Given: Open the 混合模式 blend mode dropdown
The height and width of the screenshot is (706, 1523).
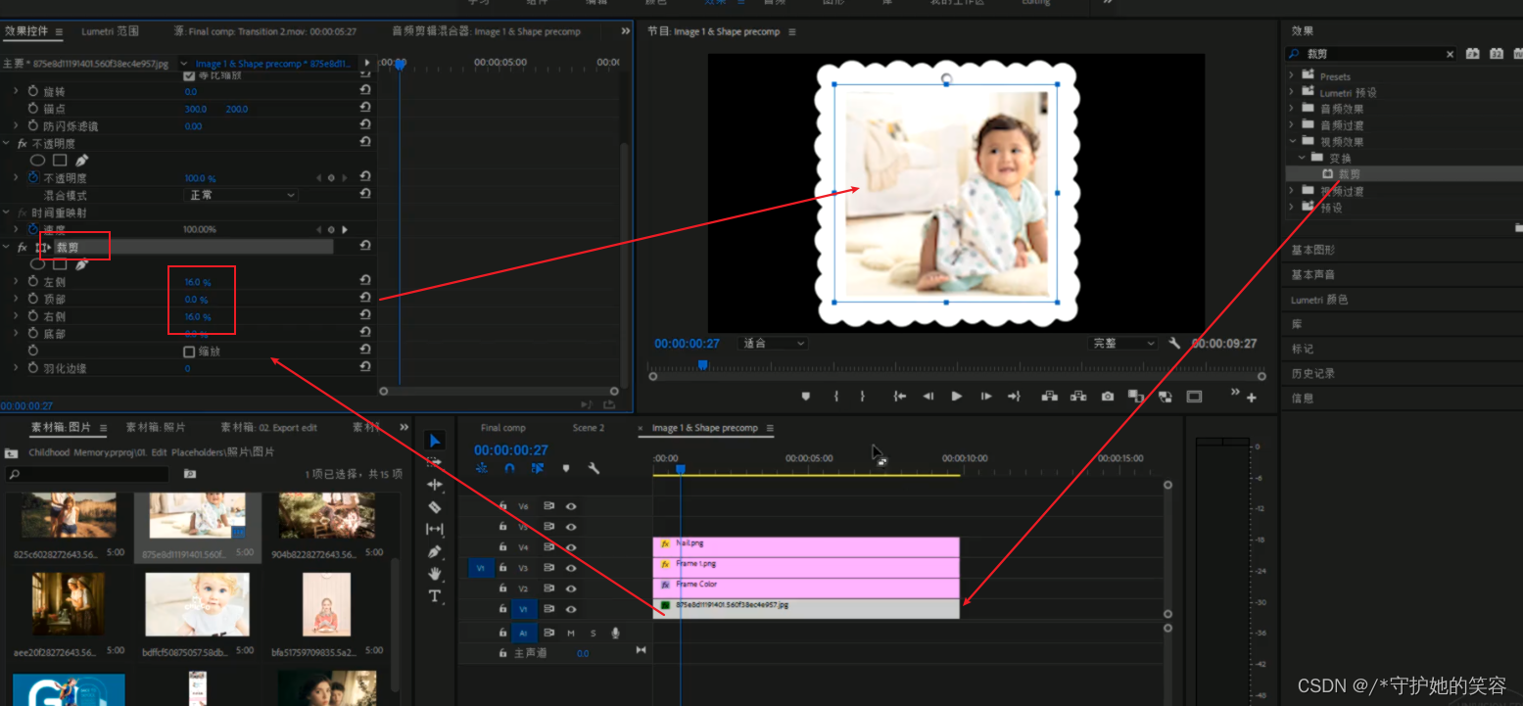Looking at the screenshot, I should (241, 195).
